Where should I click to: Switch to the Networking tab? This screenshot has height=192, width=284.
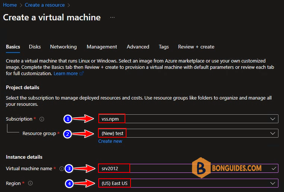pos(63,47)
